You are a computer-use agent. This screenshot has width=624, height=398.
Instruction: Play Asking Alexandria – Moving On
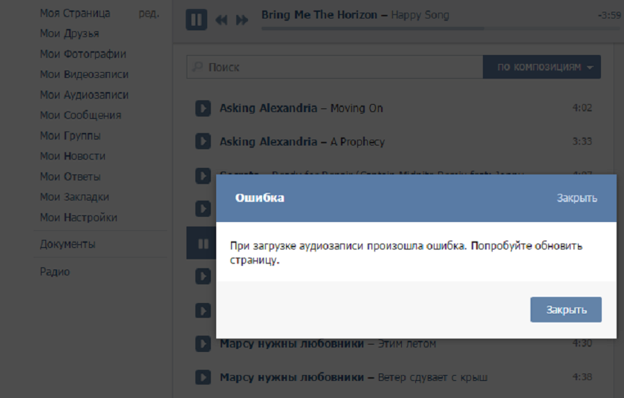pyautogui.click(x=203, y=108)
